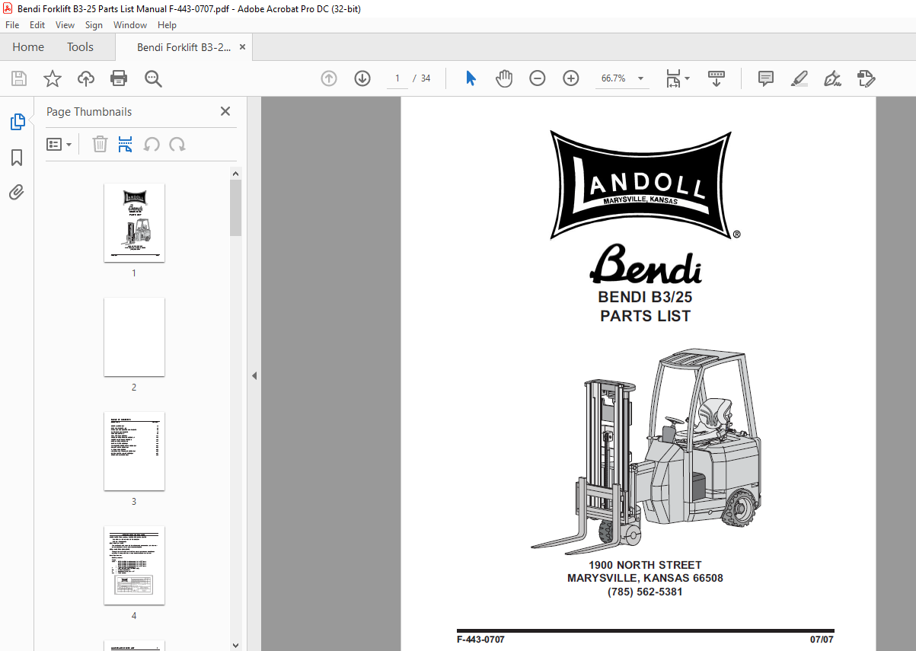The image size is (916, 651).
Task: Open the Sign menu
Action: (x=94, y=25)
